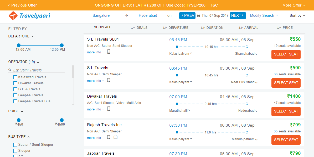
Task: Collapse the PRICE filter section
Action: click(16, 111)
